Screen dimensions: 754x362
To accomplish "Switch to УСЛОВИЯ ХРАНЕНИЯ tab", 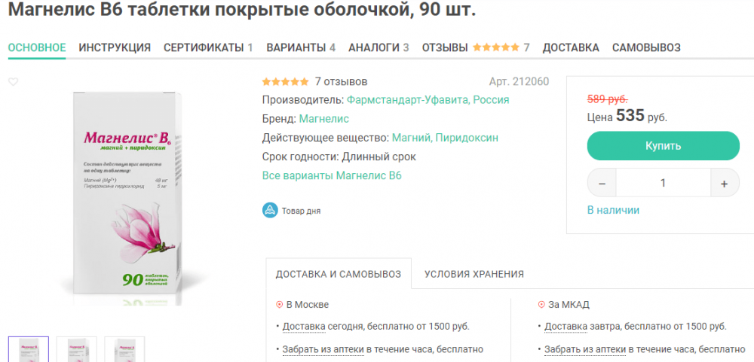I will (474, 274).
